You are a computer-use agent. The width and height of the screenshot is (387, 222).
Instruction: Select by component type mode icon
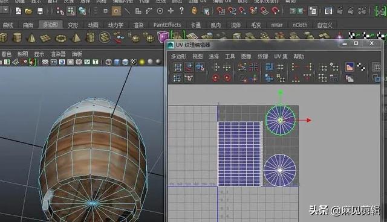pos(82,11)
